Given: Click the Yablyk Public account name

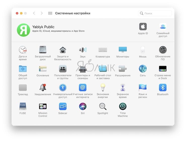Looking at the screenshot, I should [43, 27].
